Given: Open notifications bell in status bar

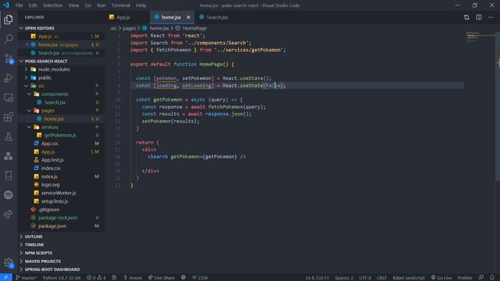Looking at the screenshot, I should (492, 278).
